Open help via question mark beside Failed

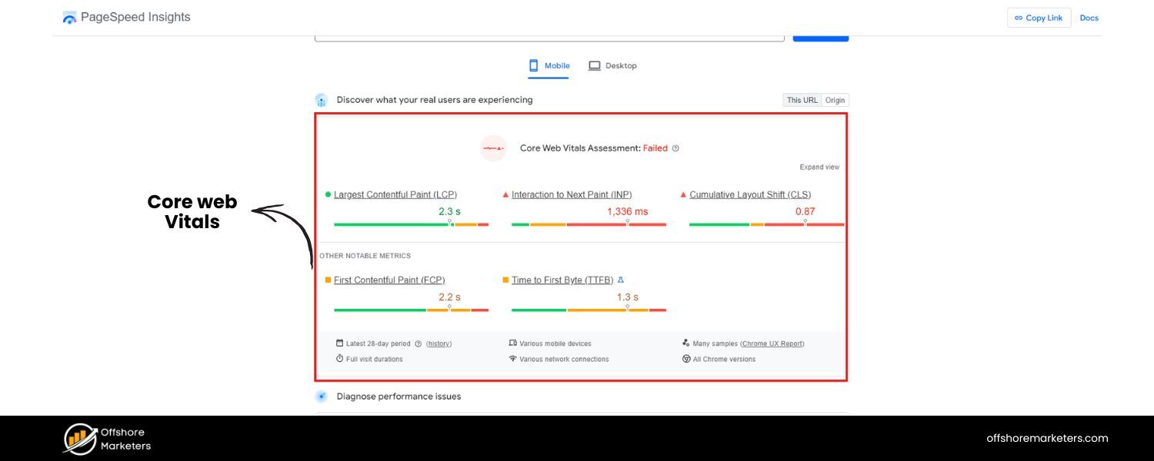(675, 148)
